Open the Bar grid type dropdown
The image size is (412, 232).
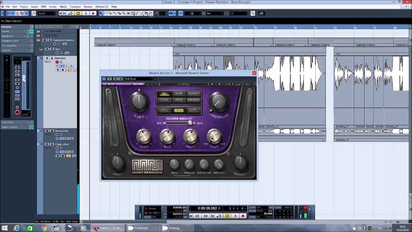[x=215, y=13]
